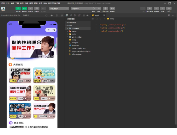Open the wealth potential quiz card
Viewport: 177px width, 135px height.
44,75
